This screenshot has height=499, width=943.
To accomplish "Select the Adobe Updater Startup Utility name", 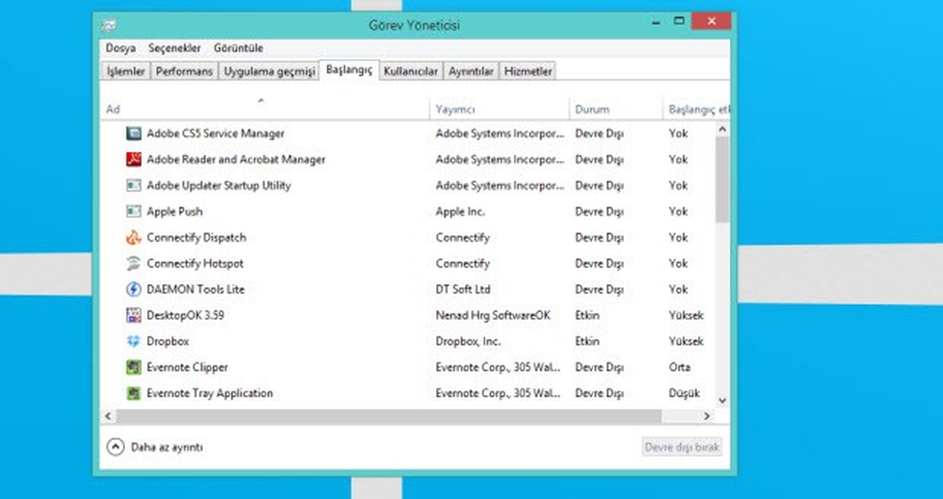I will click(x=218, y=185).
